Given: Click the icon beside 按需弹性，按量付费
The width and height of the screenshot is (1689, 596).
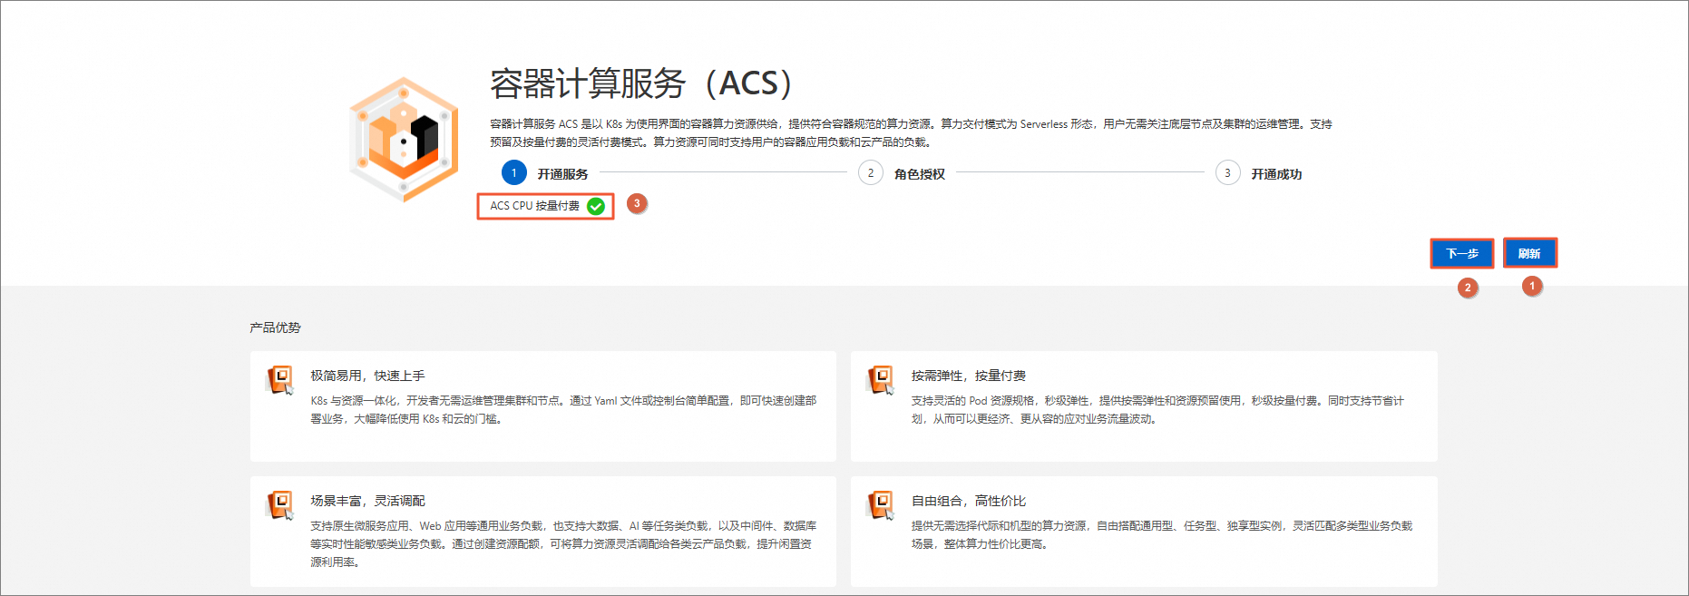Looking at the screenshot, I should click(881, 379).
